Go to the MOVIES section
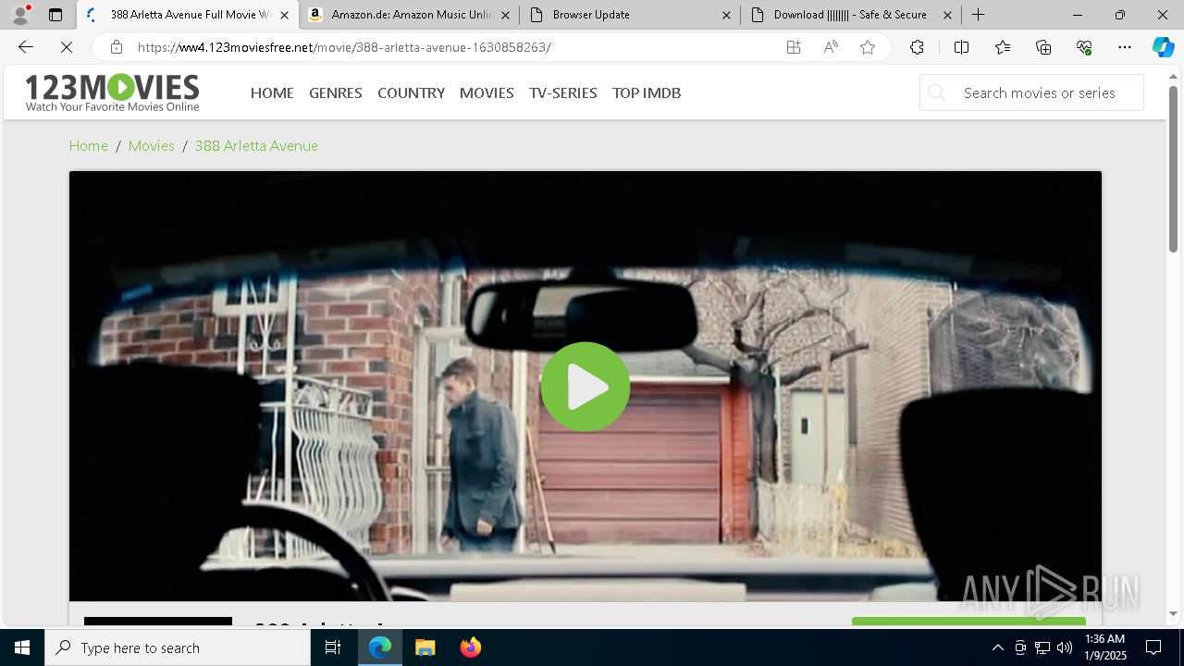The image size is (1184, 666). coord(487,92)
